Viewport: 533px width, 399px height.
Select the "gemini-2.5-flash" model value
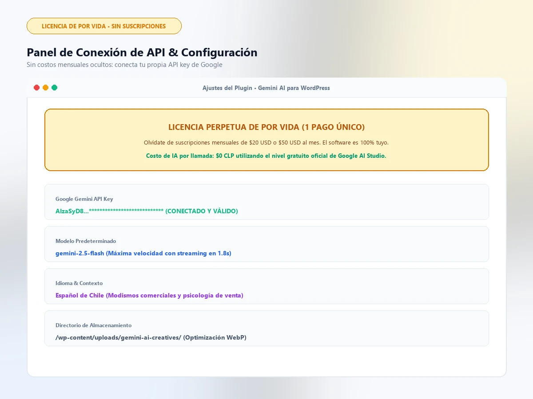(x=143, y=253)
